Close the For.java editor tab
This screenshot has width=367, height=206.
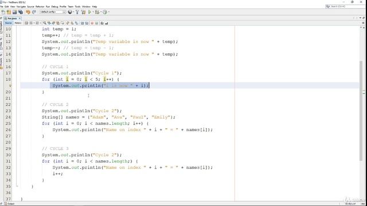[19, 18]
